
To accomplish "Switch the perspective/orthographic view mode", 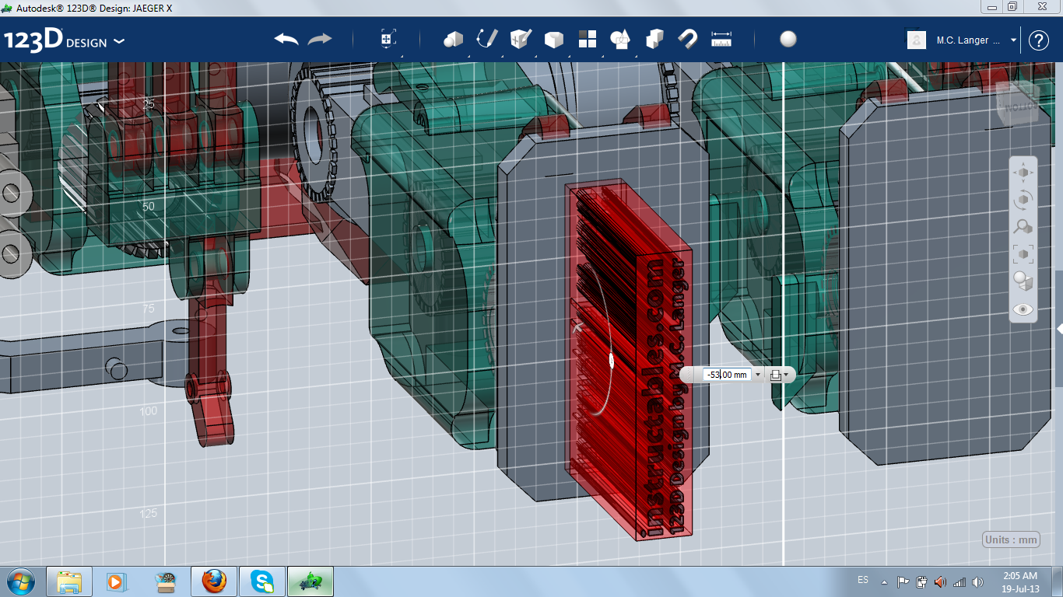I will coord(1023,281).
